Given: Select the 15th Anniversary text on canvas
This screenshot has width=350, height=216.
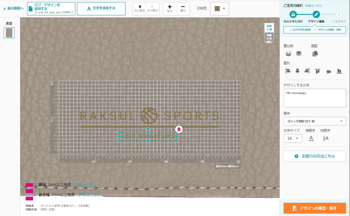Looking at the screenshot, I should click(x=148, y=136).
